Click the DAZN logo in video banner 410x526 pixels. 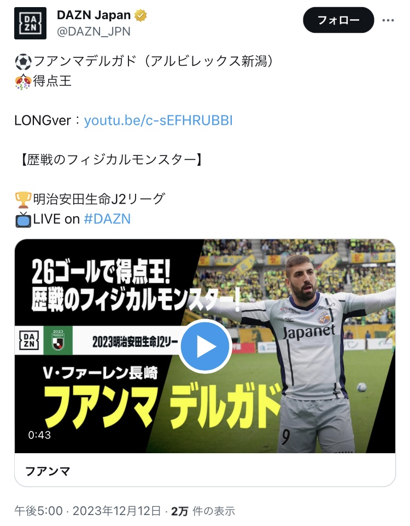[29, 340]
